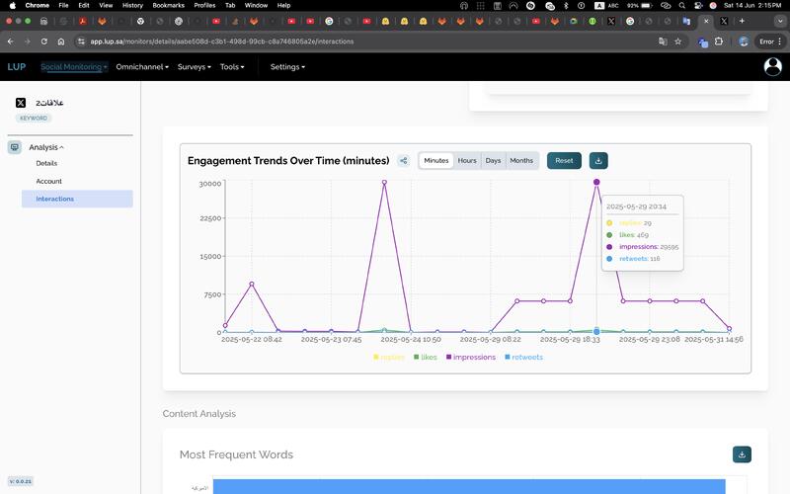Viewport: 790px width, 494px height.
Task: Open the Social Monitoring dropdown
Action: 73,66
